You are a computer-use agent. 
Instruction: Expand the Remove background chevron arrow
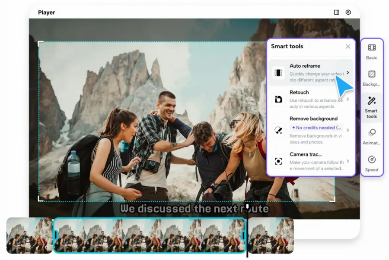(x=348, y=130)
